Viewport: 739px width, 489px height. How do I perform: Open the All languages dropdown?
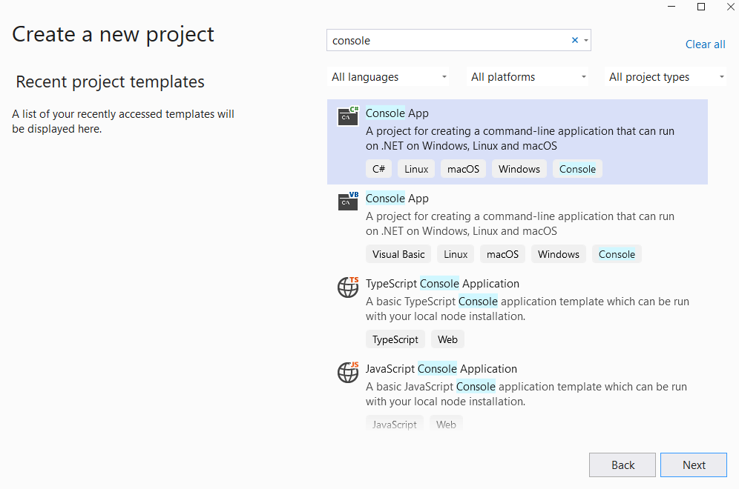coord(388,76)
